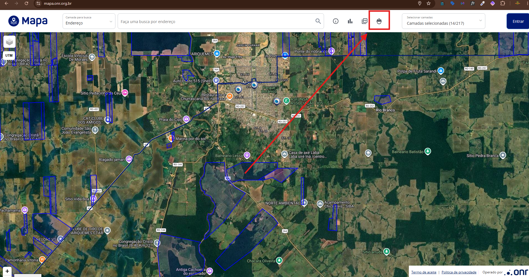Click the Mapa logo
The image size is (529, 277).
click(28, 21)
